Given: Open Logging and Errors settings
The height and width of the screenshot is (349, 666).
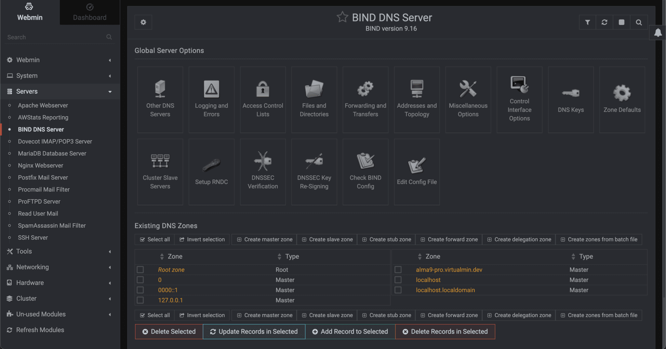Looking at the screenshot, I should tap(211, 100).
